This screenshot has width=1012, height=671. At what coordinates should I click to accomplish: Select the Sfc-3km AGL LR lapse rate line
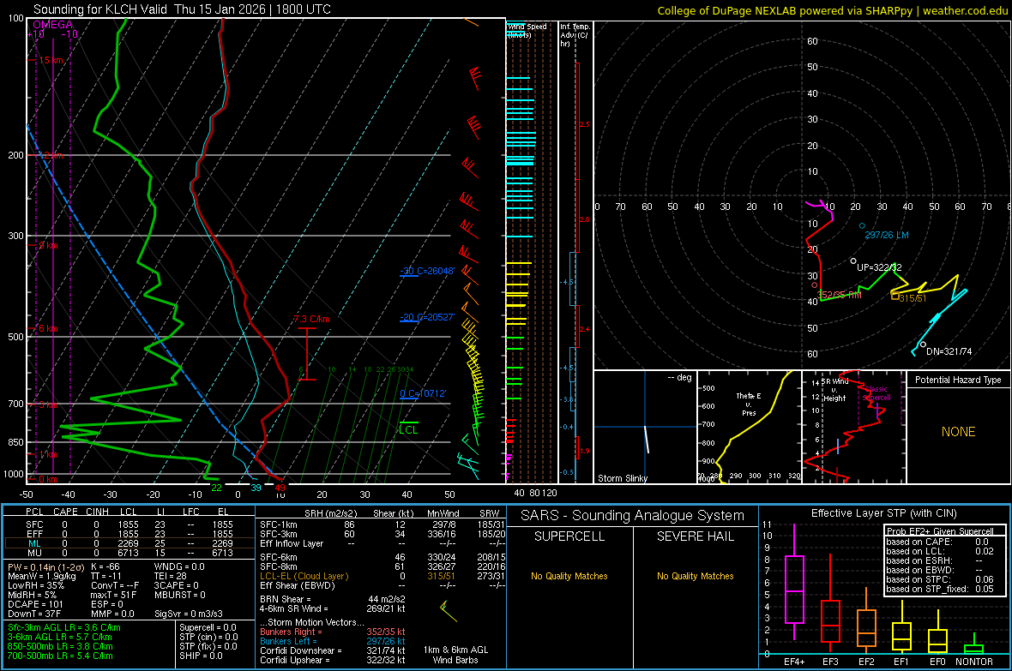point(64,628)
